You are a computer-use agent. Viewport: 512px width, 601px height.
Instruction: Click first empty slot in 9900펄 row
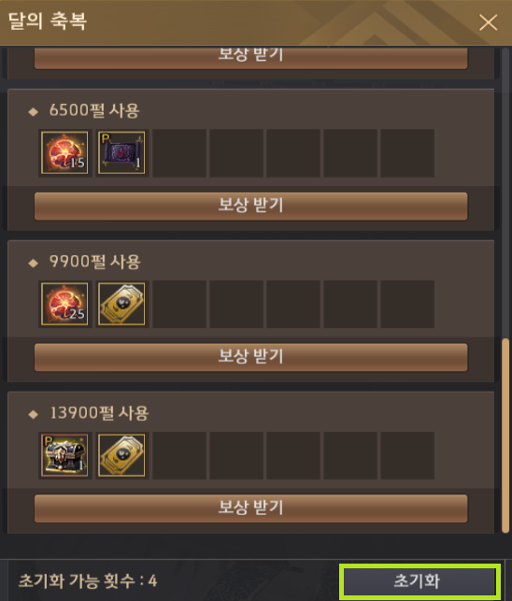(x=179, y=304)
